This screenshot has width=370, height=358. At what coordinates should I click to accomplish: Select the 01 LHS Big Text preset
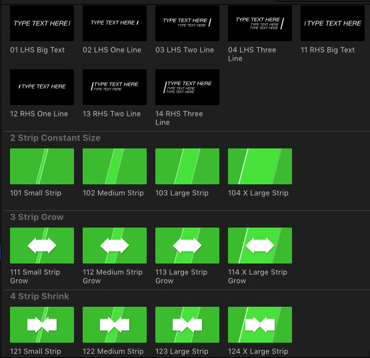(x=42, y=23)
